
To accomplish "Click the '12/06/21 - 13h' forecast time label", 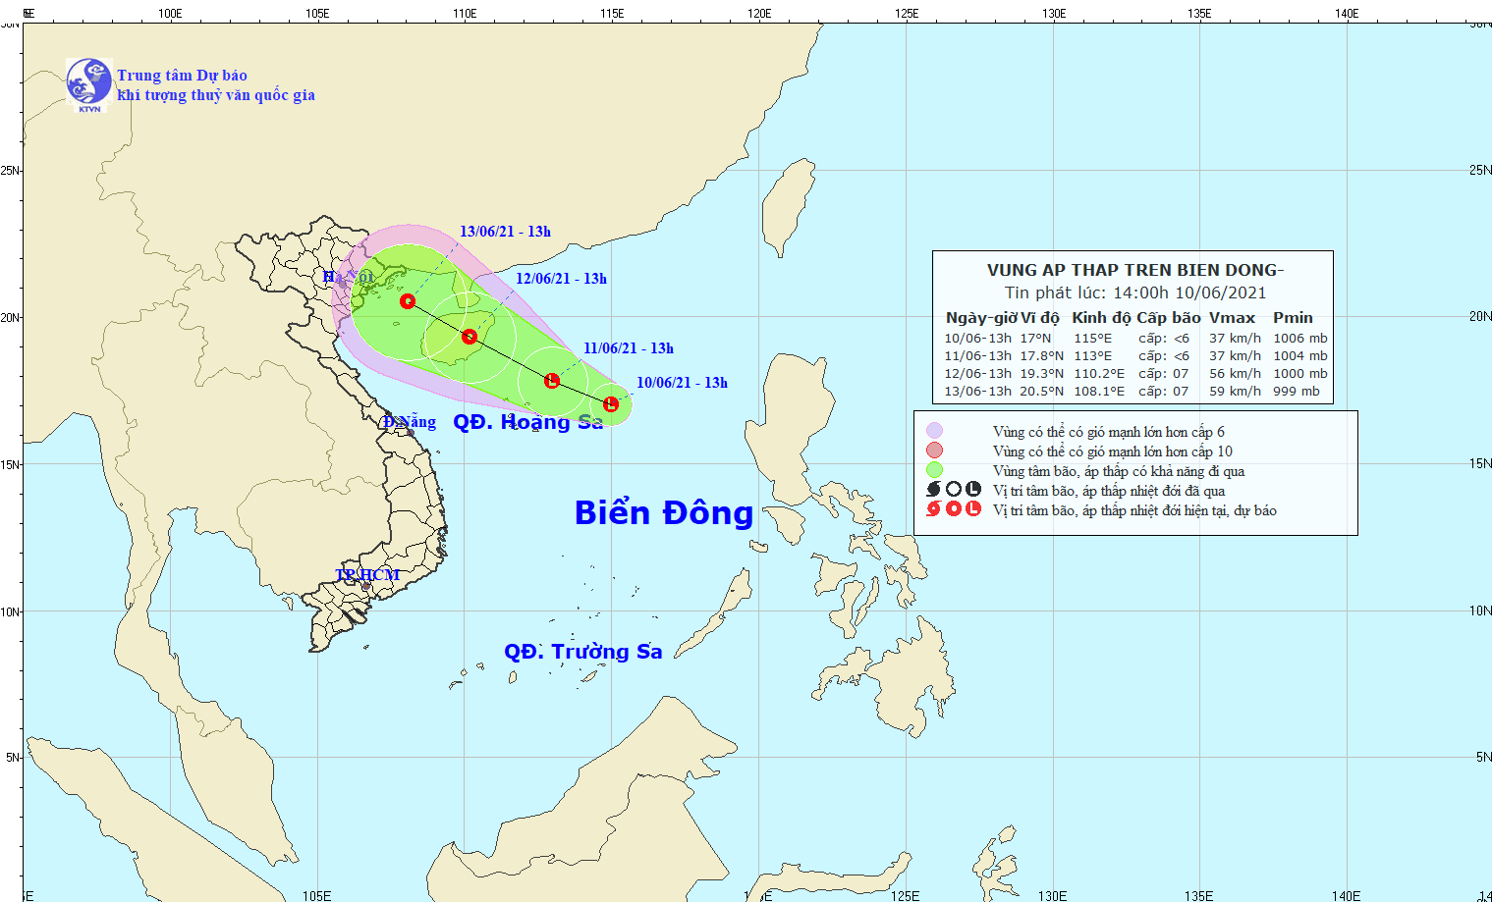I will pyautogui.click(x=561, y=279).
